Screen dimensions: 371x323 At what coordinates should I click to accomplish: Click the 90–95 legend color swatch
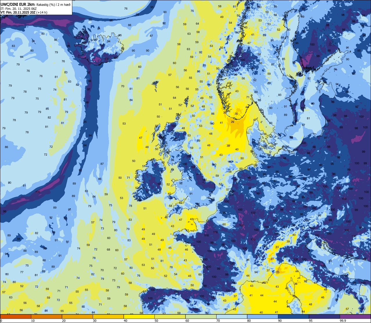(x=293, y=316)
